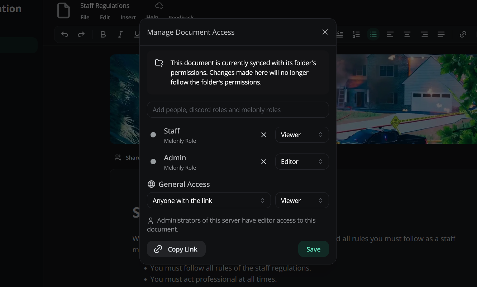Save the document access changes
This screenshot has width=477, height=287.
313,249
